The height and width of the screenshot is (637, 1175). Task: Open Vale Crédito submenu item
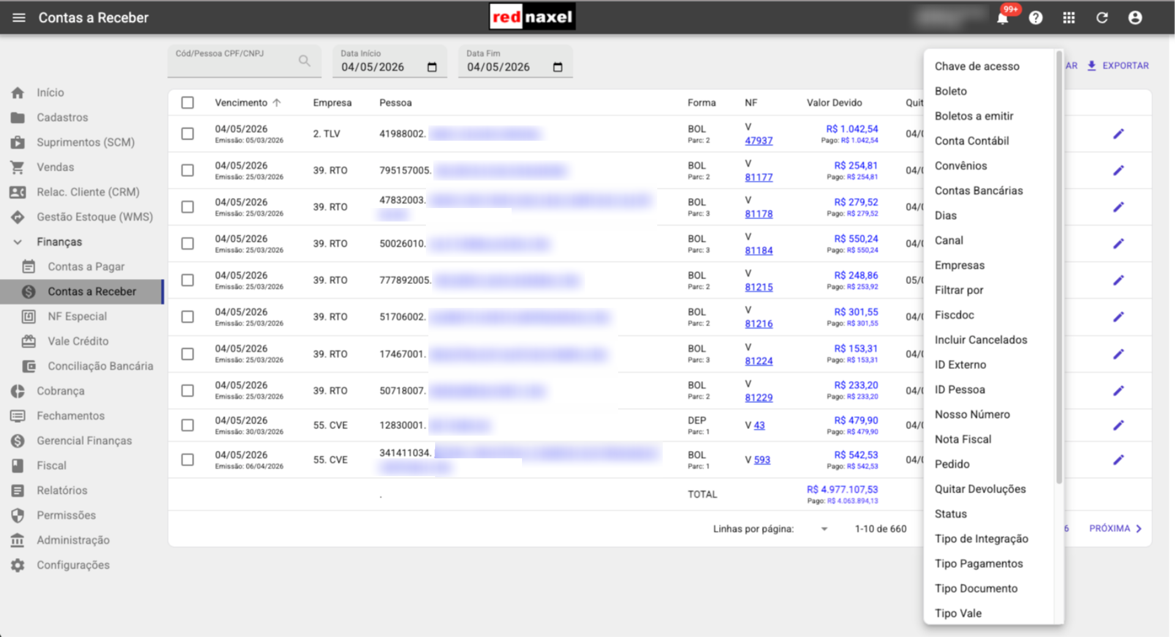point(78,341)
